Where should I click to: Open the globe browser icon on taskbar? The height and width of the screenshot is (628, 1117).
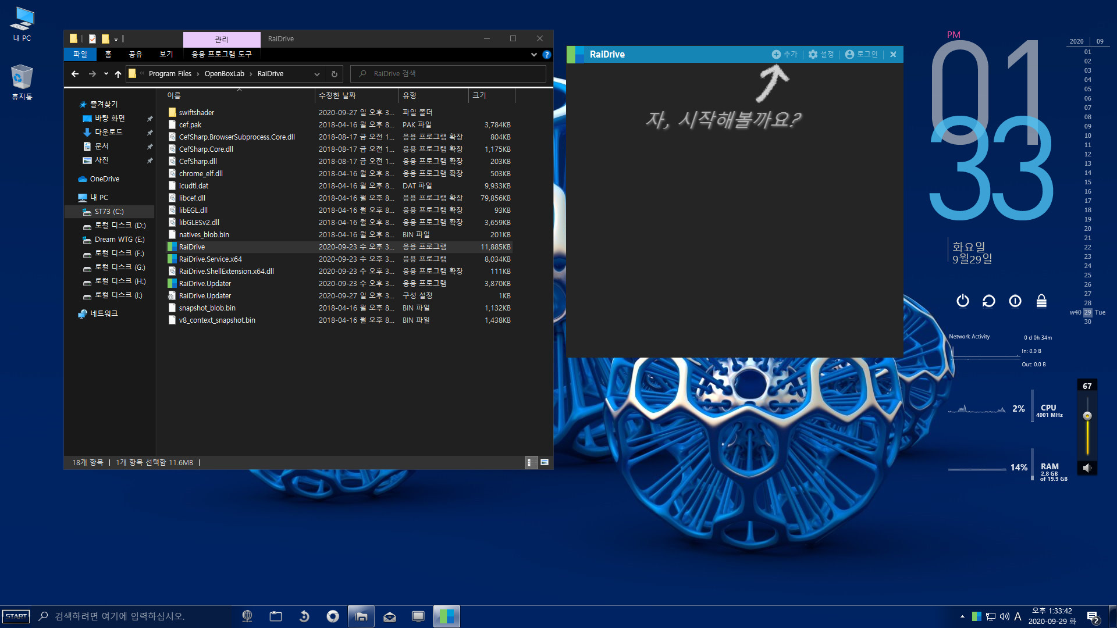247,616
